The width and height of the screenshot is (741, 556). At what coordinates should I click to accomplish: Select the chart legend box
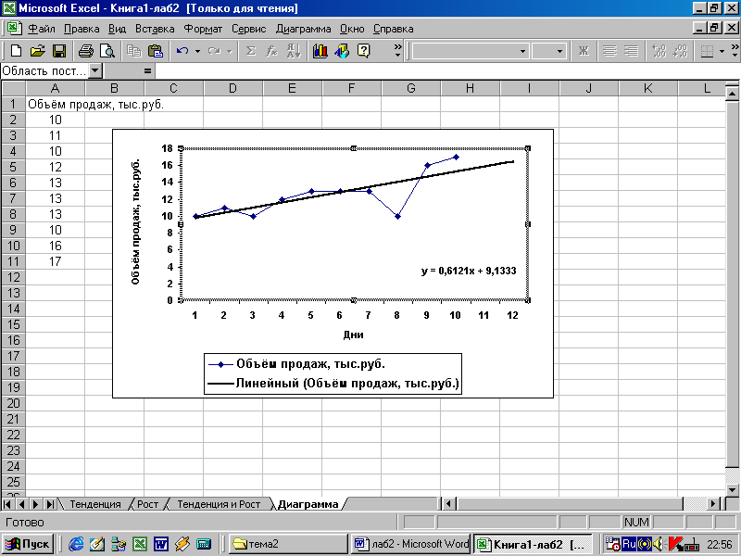pos(333,373)
